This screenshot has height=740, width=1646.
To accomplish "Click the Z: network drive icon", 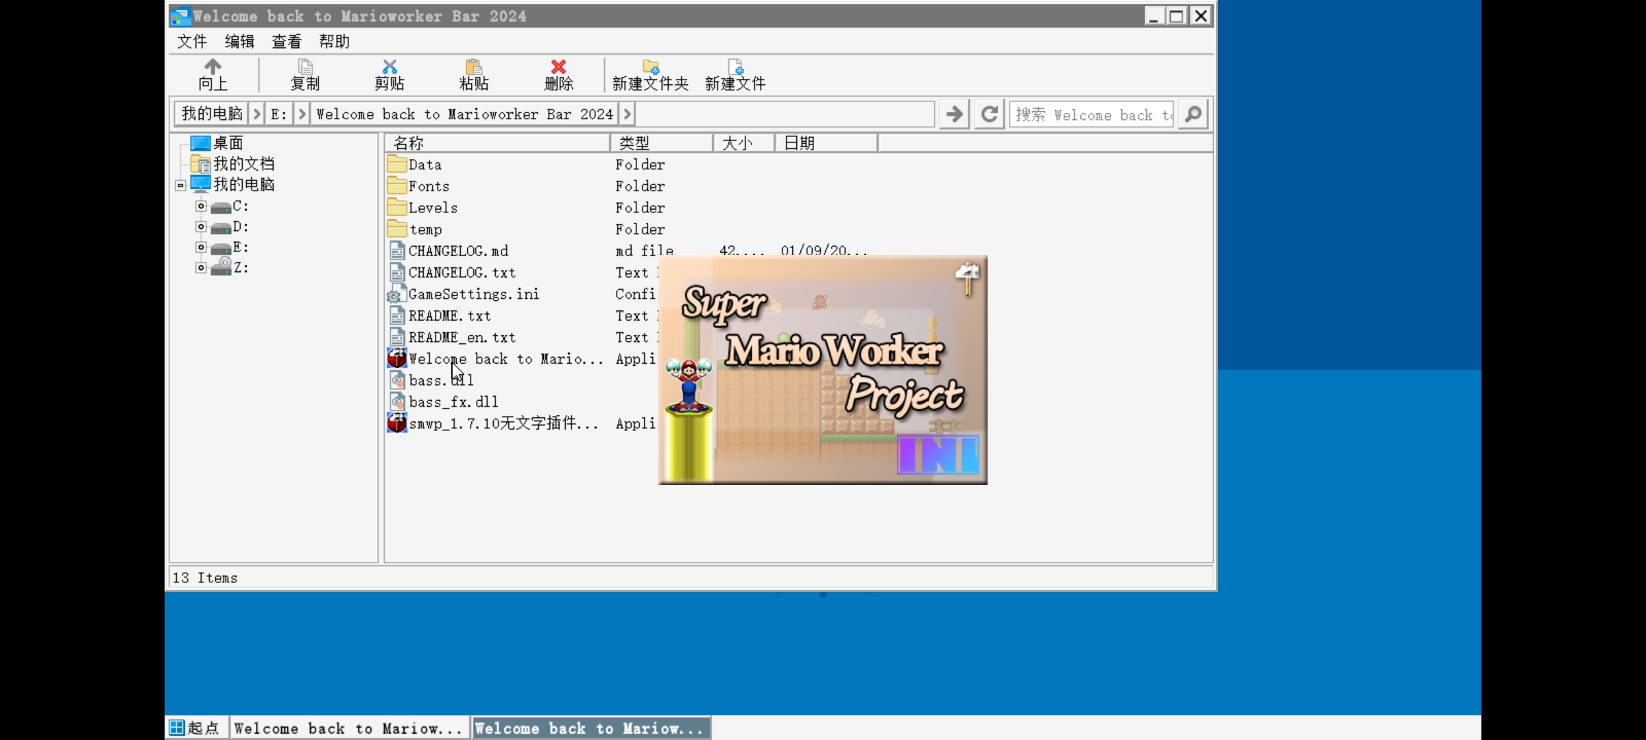I will click(221, 267).
